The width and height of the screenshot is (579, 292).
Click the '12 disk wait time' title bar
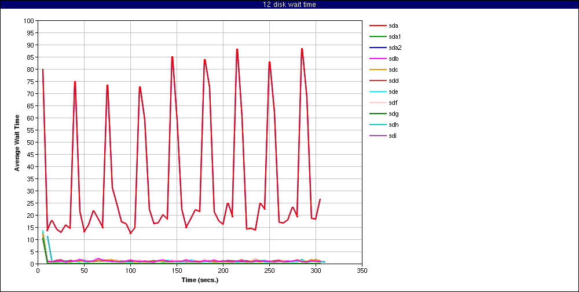coord(289,5)
